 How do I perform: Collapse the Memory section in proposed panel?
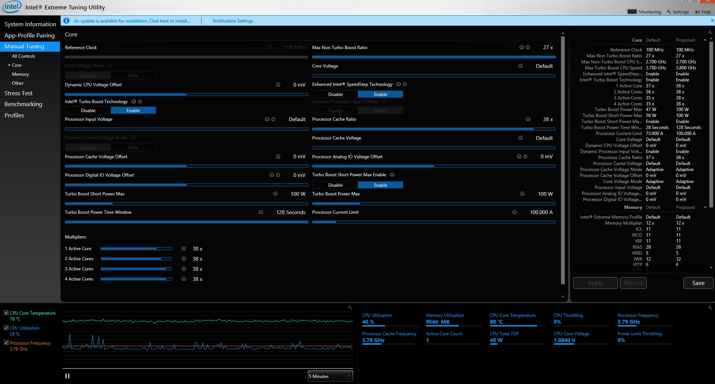coord(705,207)
